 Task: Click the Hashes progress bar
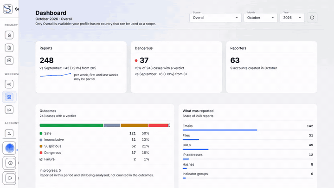[248, 169]
